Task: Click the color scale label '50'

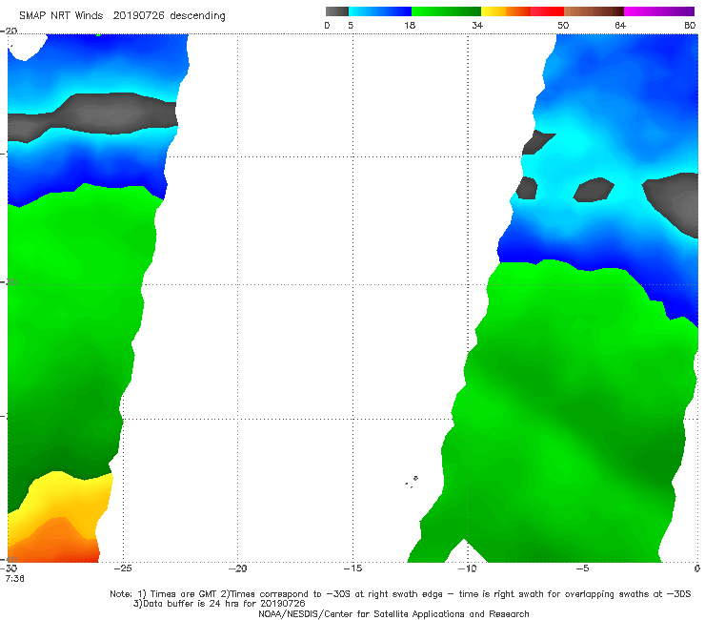Action: [x=563, y=26]
